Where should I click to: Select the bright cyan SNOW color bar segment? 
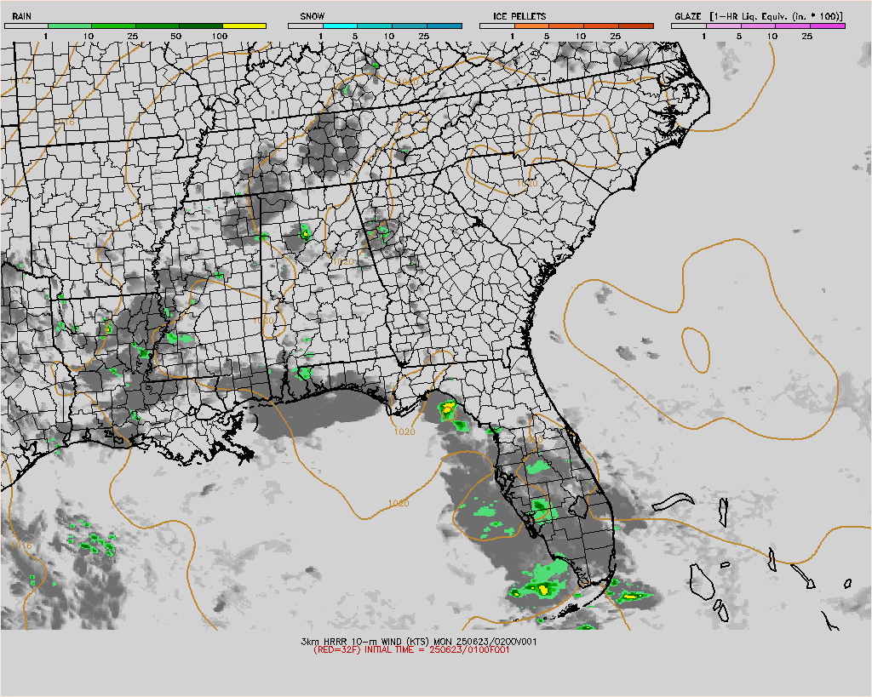click(340, 26)
